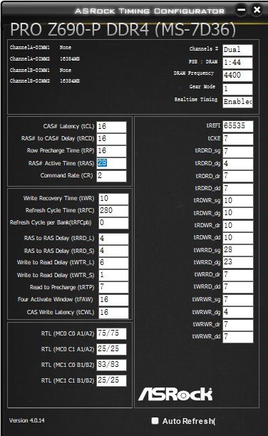Click the tWRRD_sg value field

(238, 249)
